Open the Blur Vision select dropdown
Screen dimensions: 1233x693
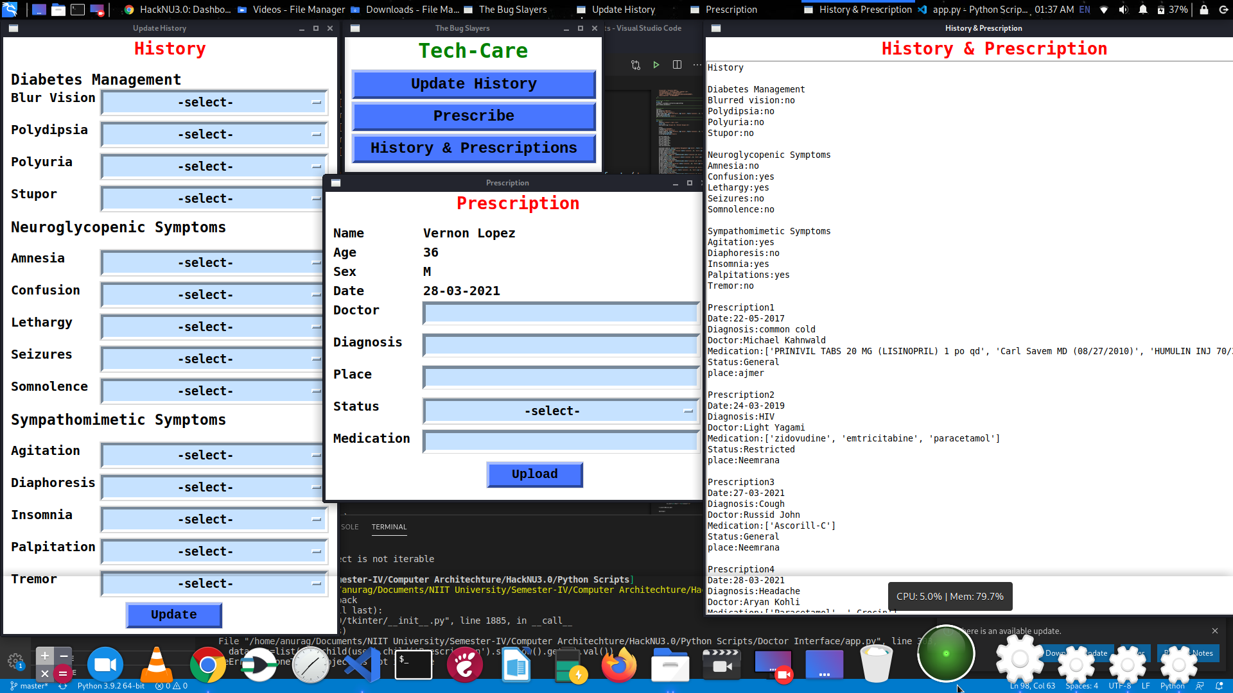point(213,102)
